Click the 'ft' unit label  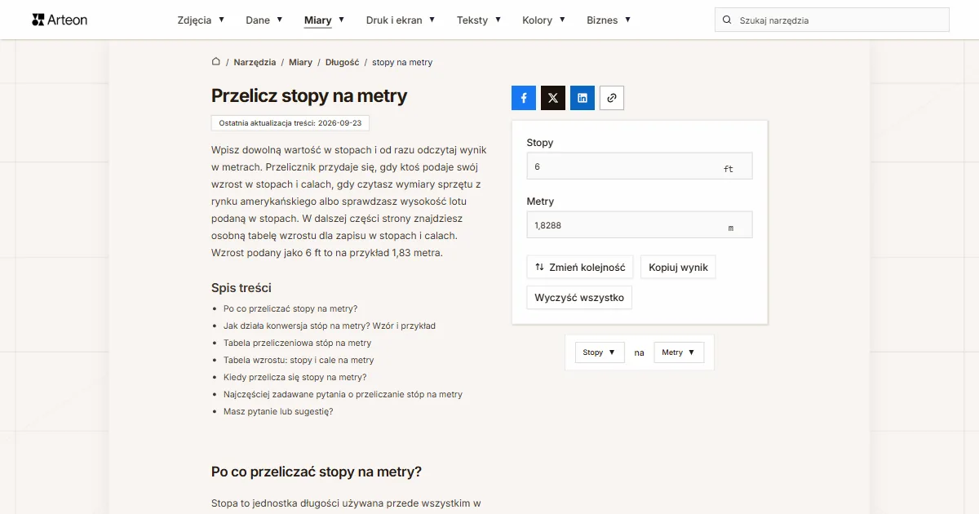pos(729,169)
